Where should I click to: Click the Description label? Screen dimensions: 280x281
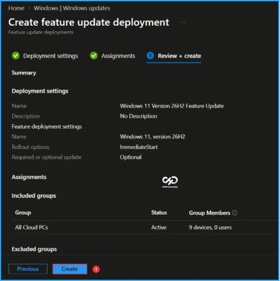(x=26, y=116)
